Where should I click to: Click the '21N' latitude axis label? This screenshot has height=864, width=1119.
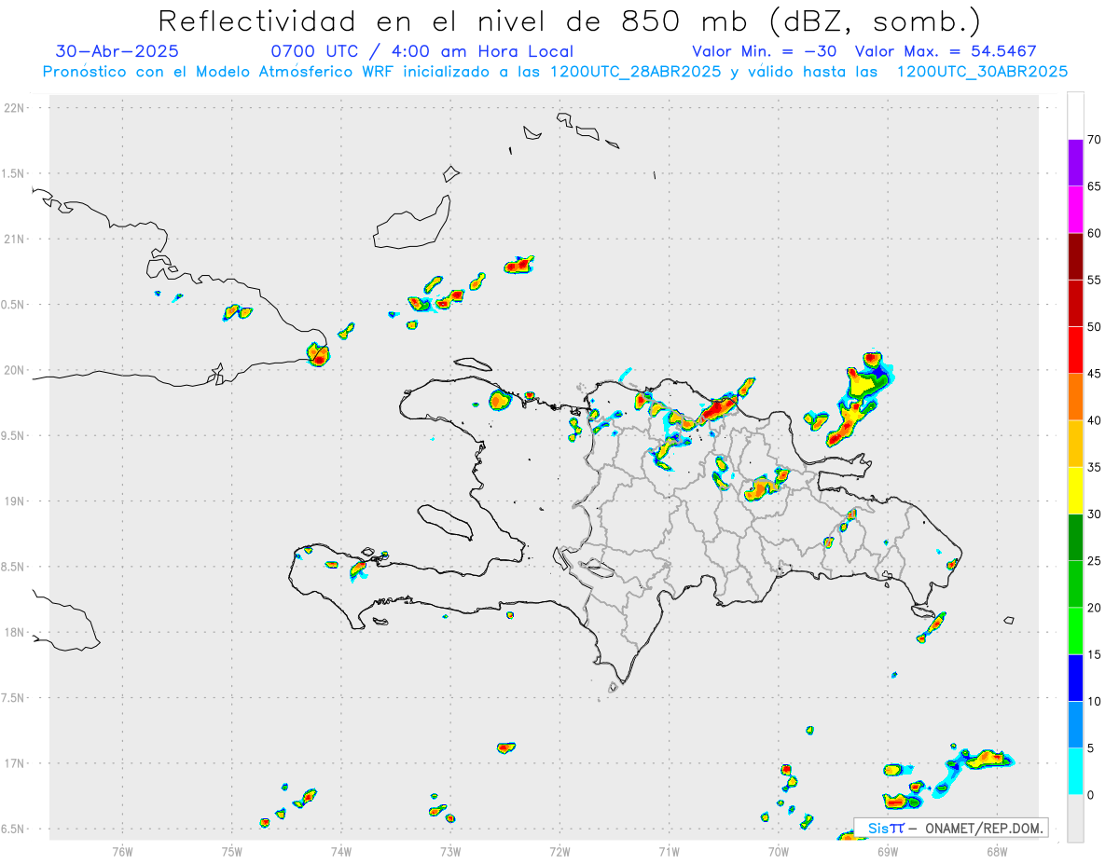click(14, 239)
